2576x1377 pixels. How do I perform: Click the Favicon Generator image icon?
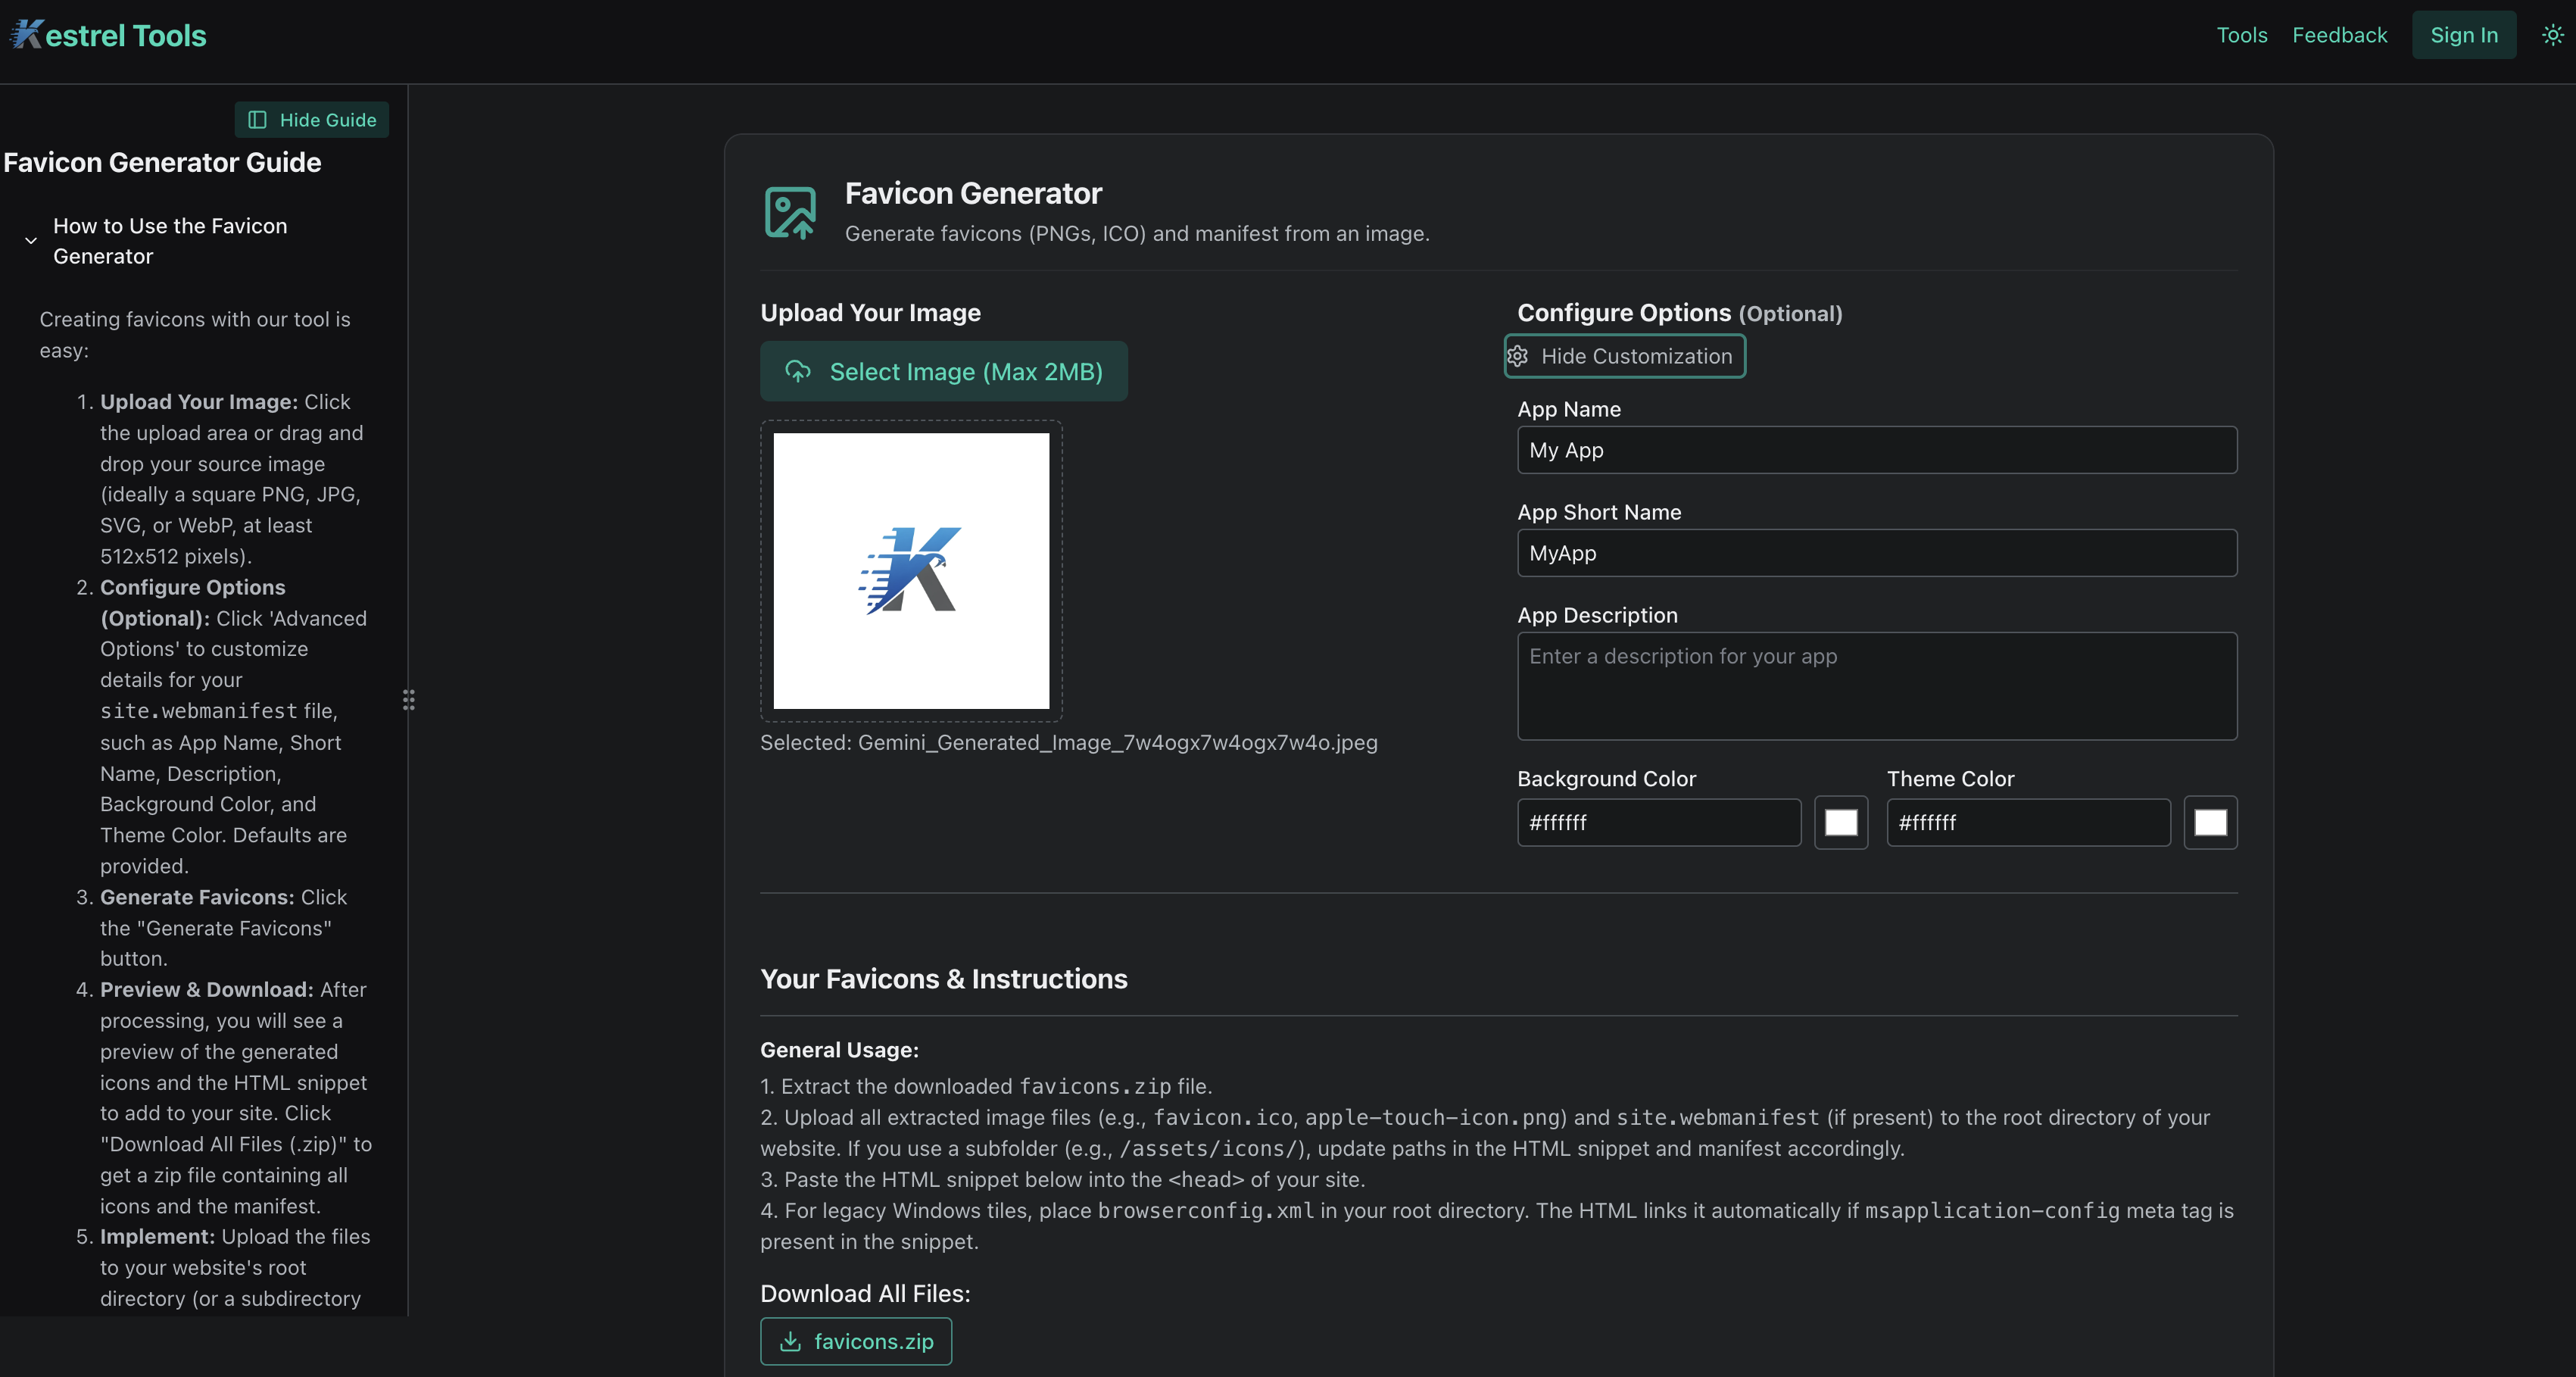coord(790,212)
